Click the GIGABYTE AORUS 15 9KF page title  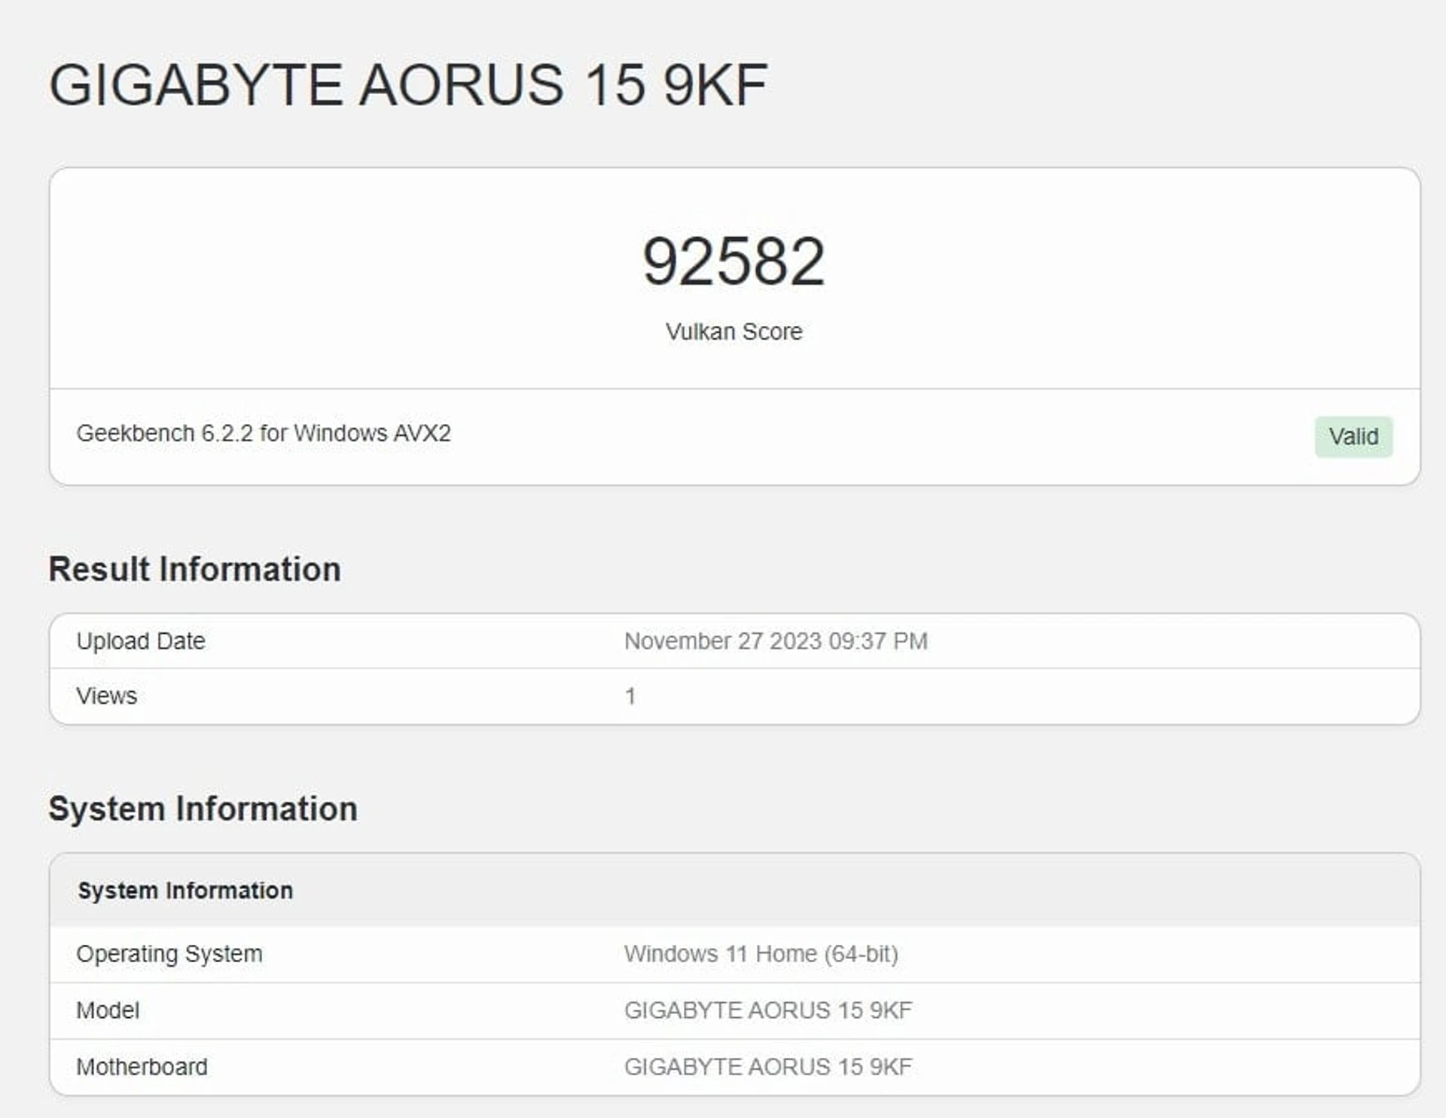pyautogui.click(x=408, y=84)
